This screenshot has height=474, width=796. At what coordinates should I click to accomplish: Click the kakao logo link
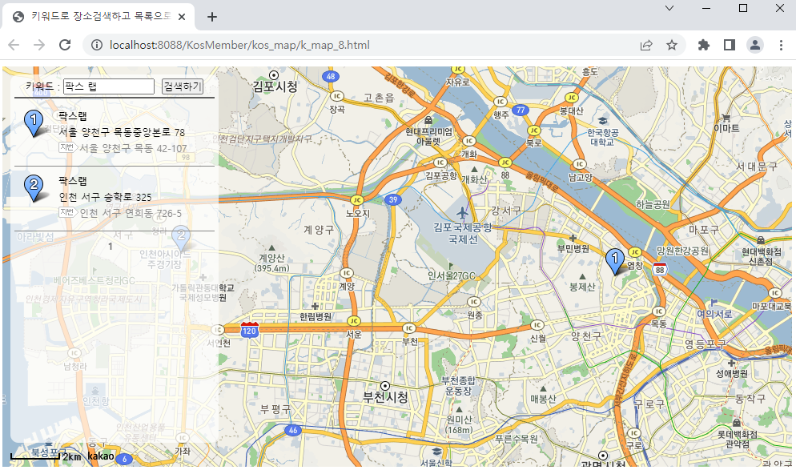point(101,456)
